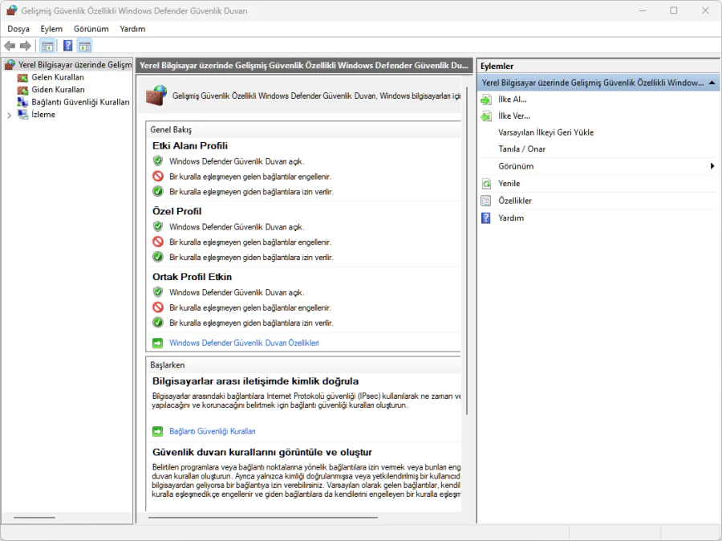
Task: Click the Yenile refresh icon
Action: click(x=485, y=184)
